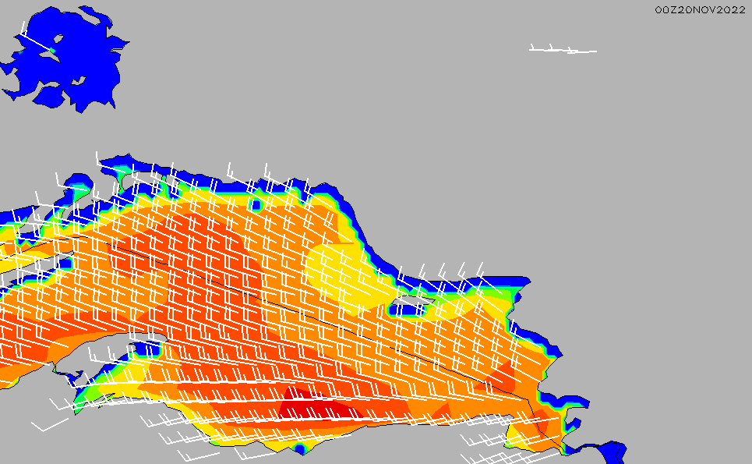Select the lone wind barb at bottom left

click(51, 426)
